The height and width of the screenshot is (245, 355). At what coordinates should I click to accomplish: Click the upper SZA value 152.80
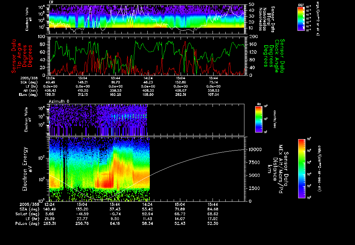point(181,82)
